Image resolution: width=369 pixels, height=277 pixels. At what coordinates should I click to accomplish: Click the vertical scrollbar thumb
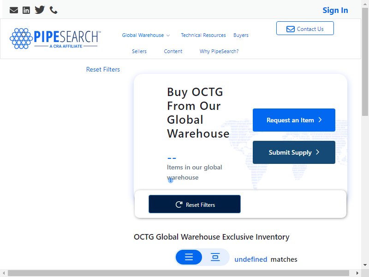[x=365, y=61]
